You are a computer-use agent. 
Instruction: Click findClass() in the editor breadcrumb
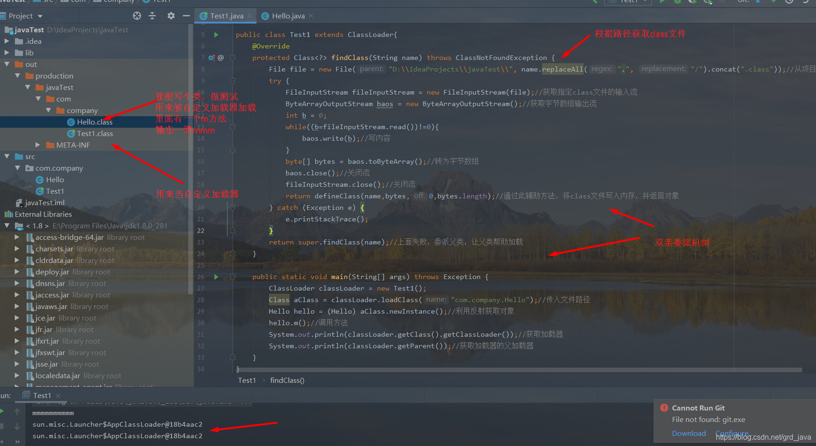pyautogui.click(x=287, y=380)
